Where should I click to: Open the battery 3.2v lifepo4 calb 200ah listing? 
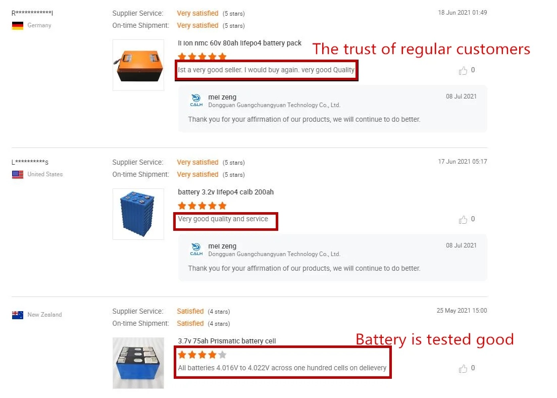pyautogui.click(x=226, y=192)
